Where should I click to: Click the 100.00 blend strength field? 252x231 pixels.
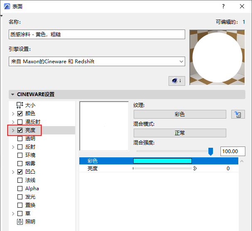233,151
